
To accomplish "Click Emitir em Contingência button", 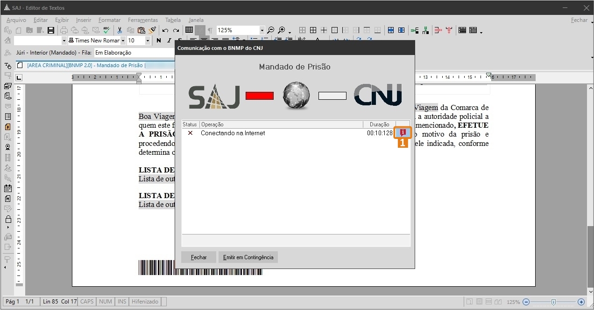I will pos(248,257).
